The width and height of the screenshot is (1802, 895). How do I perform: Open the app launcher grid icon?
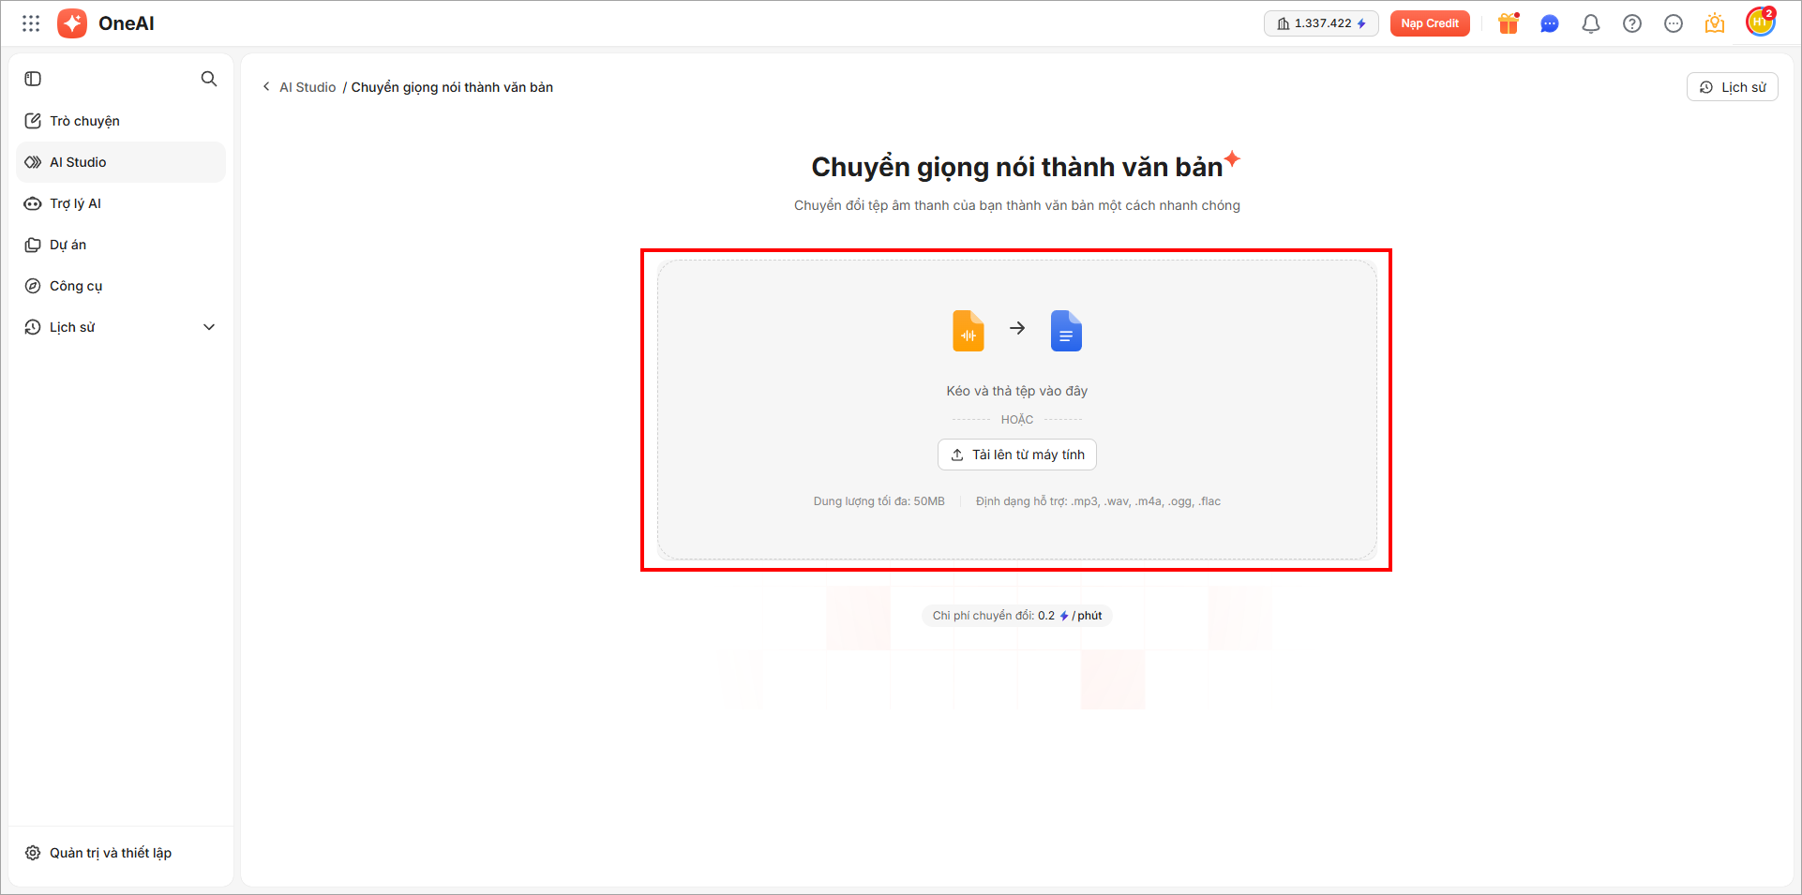point(31,23)
